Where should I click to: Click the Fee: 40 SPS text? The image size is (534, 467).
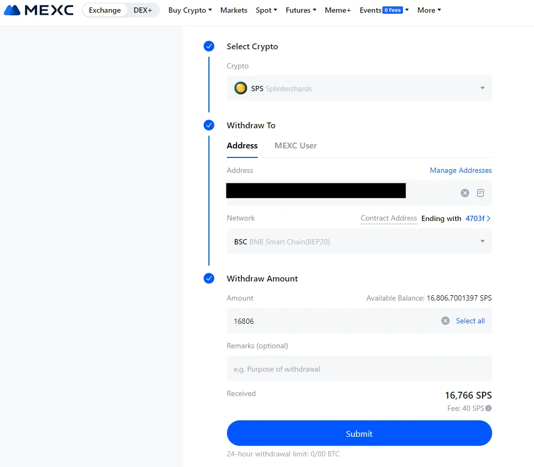point(466,408)
